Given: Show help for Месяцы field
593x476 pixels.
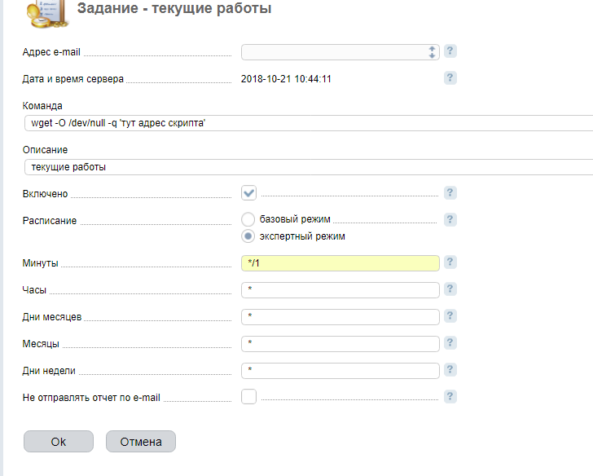Looking at the screenshot, I should (x=450, y=343).
